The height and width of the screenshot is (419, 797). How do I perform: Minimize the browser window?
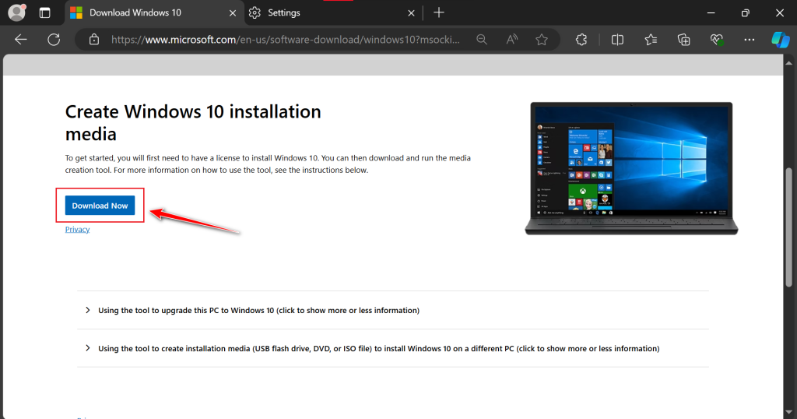[711, 12]
